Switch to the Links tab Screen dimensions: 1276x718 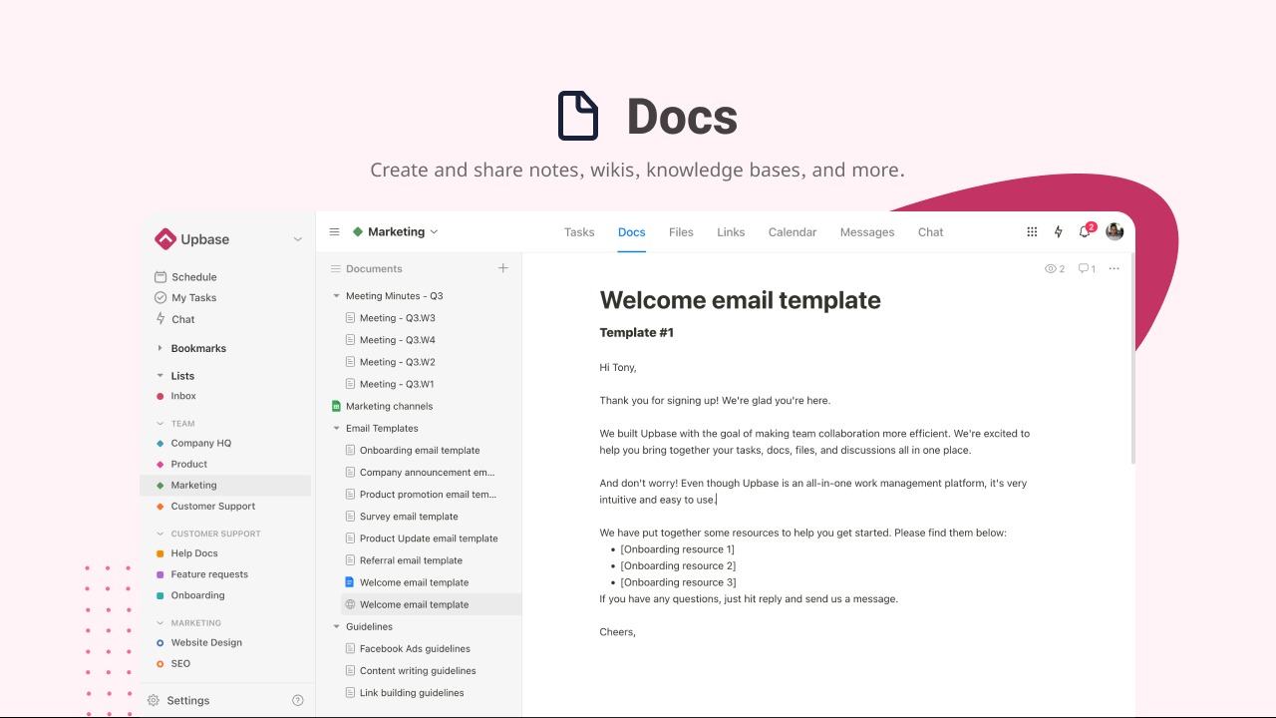tap(731, 232)
